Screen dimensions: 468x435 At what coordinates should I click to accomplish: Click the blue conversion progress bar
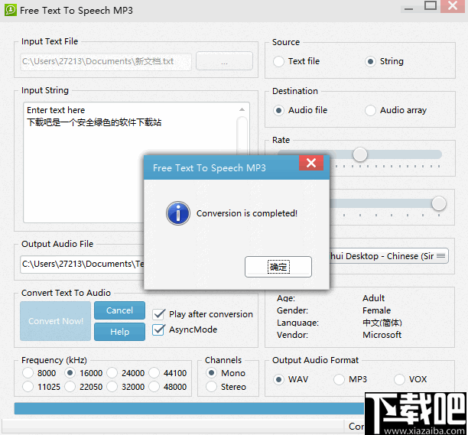coord(189,408)
